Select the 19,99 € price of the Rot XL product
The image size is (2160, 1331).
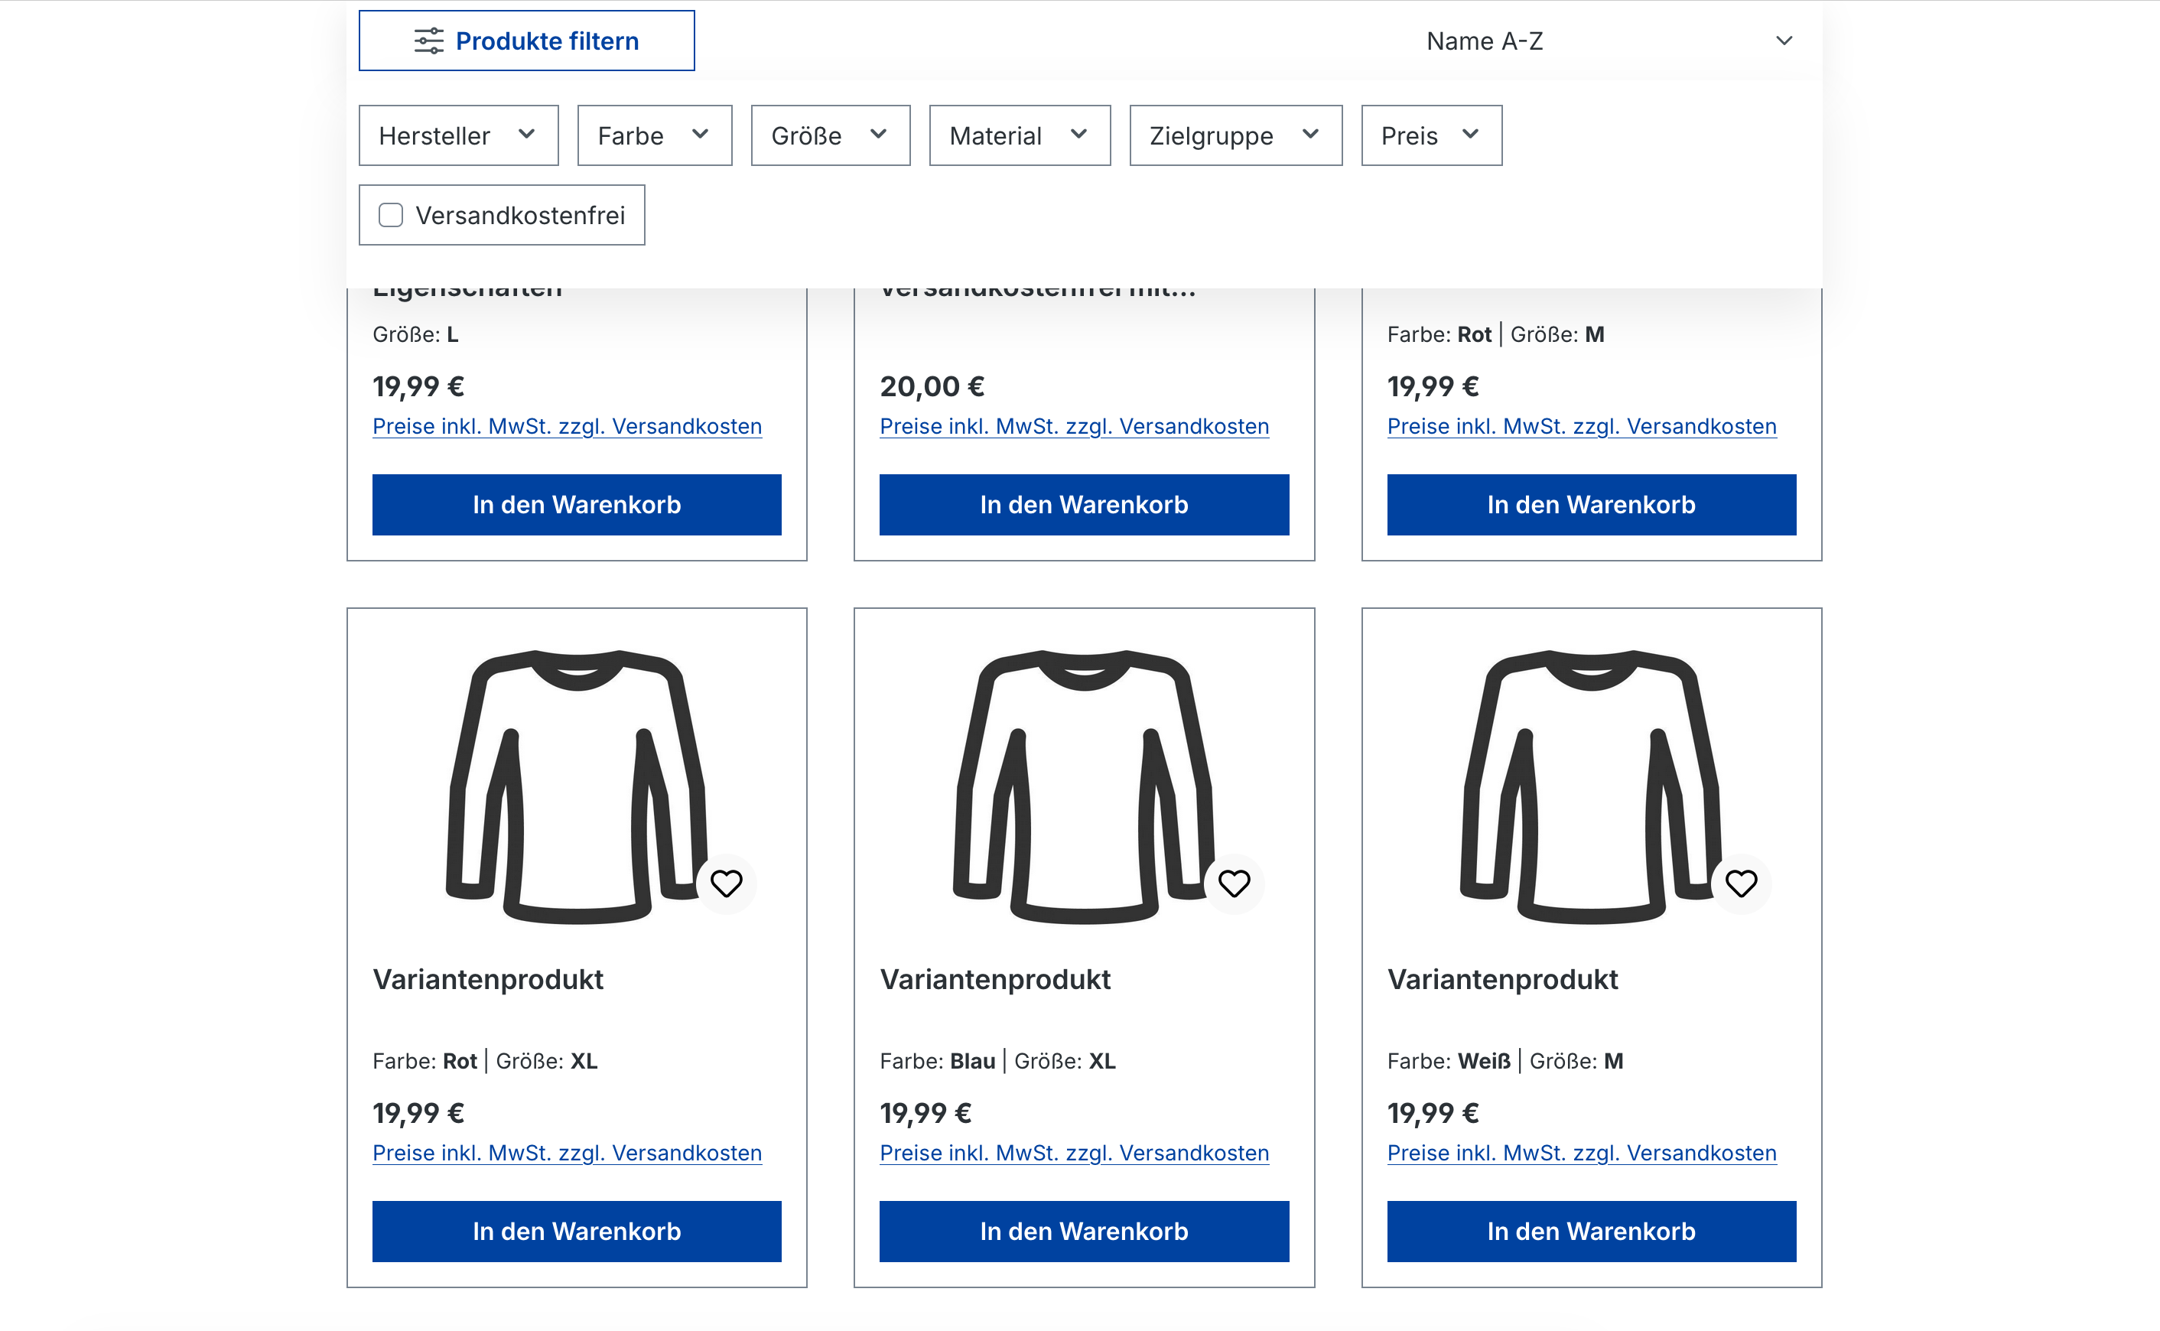click(x=418, y=1113)
